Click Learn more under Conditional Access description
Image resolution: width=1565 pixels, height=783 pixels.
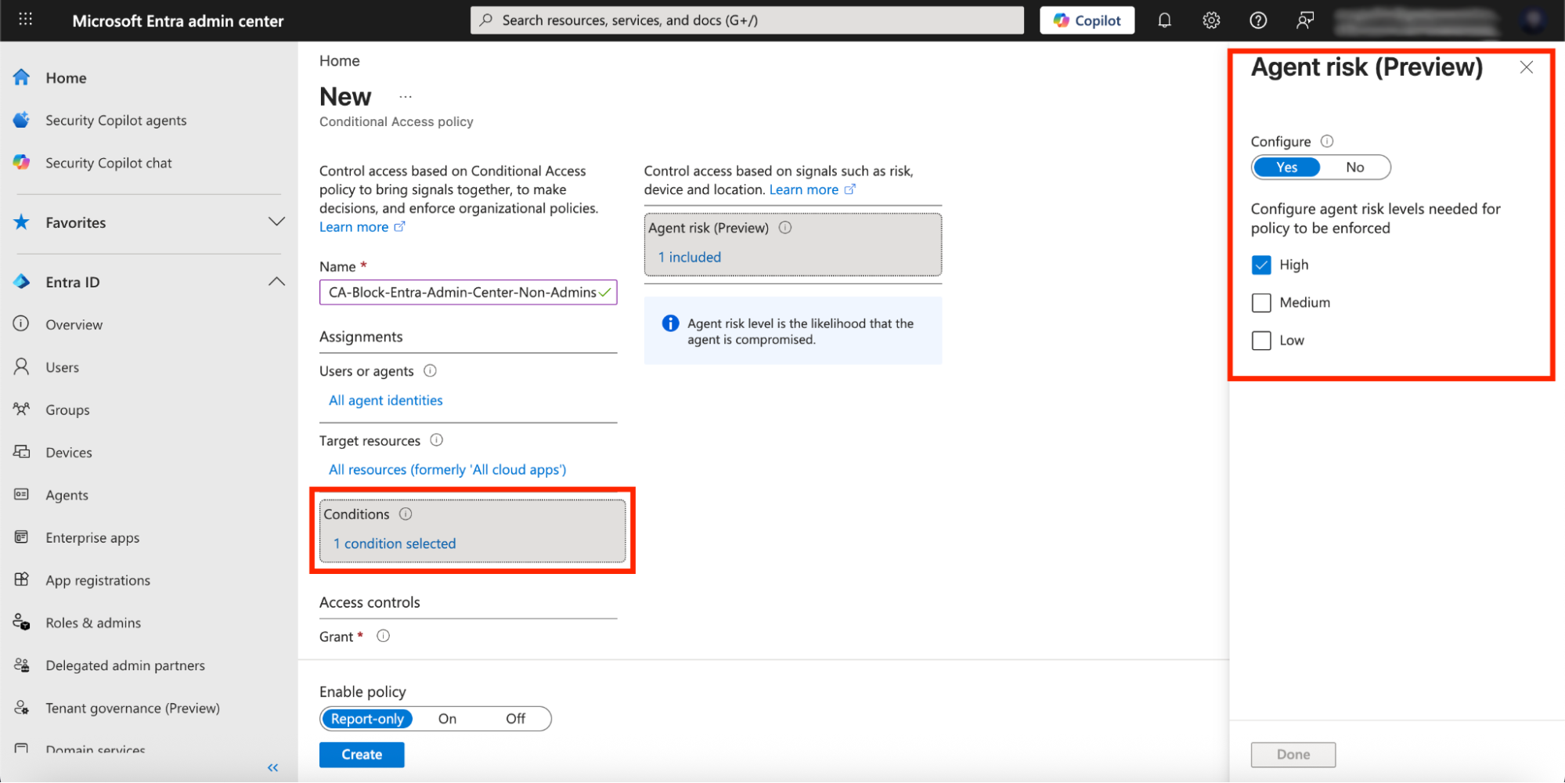pos(362,227)
